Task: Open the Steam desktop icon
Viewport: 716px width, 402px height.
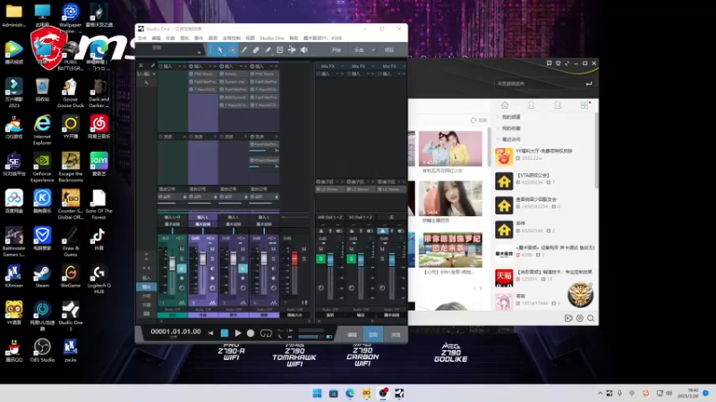Action: point(42,276)
